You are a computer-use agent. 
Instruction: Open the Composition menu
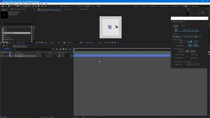(12, 4)
